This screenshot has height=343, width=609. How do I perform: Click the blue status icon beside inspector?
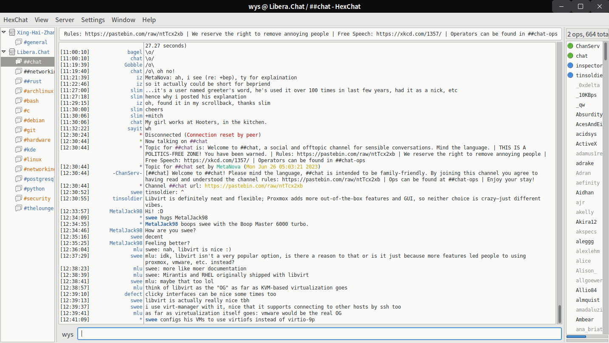pos(570,65)
